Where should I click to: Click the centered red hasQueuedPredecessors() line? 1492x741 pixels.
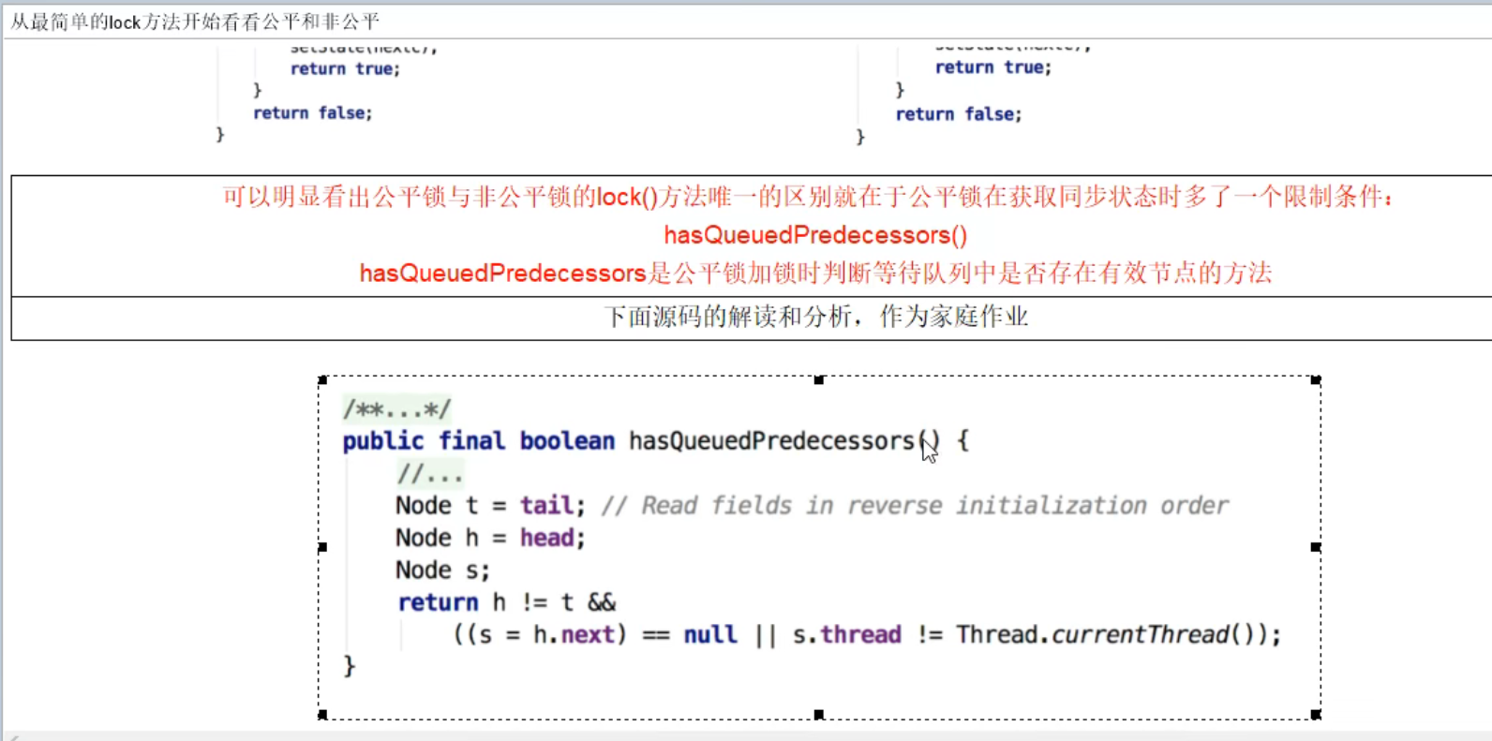point(815,235)
